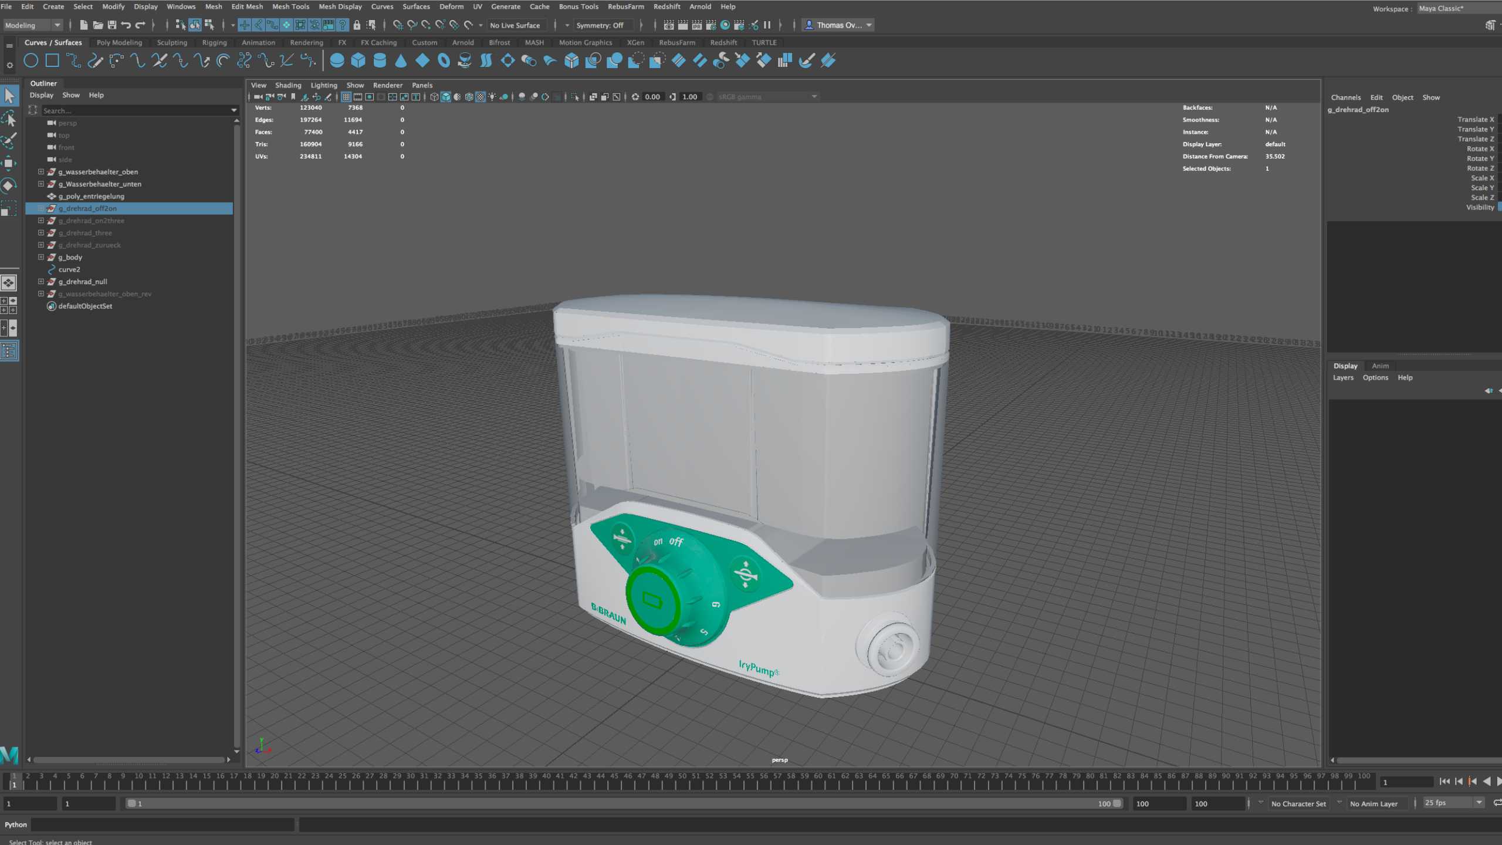Switch to the Rigging shelf tab
Viewport: 1502px width, 845px height.
point(214,43)
